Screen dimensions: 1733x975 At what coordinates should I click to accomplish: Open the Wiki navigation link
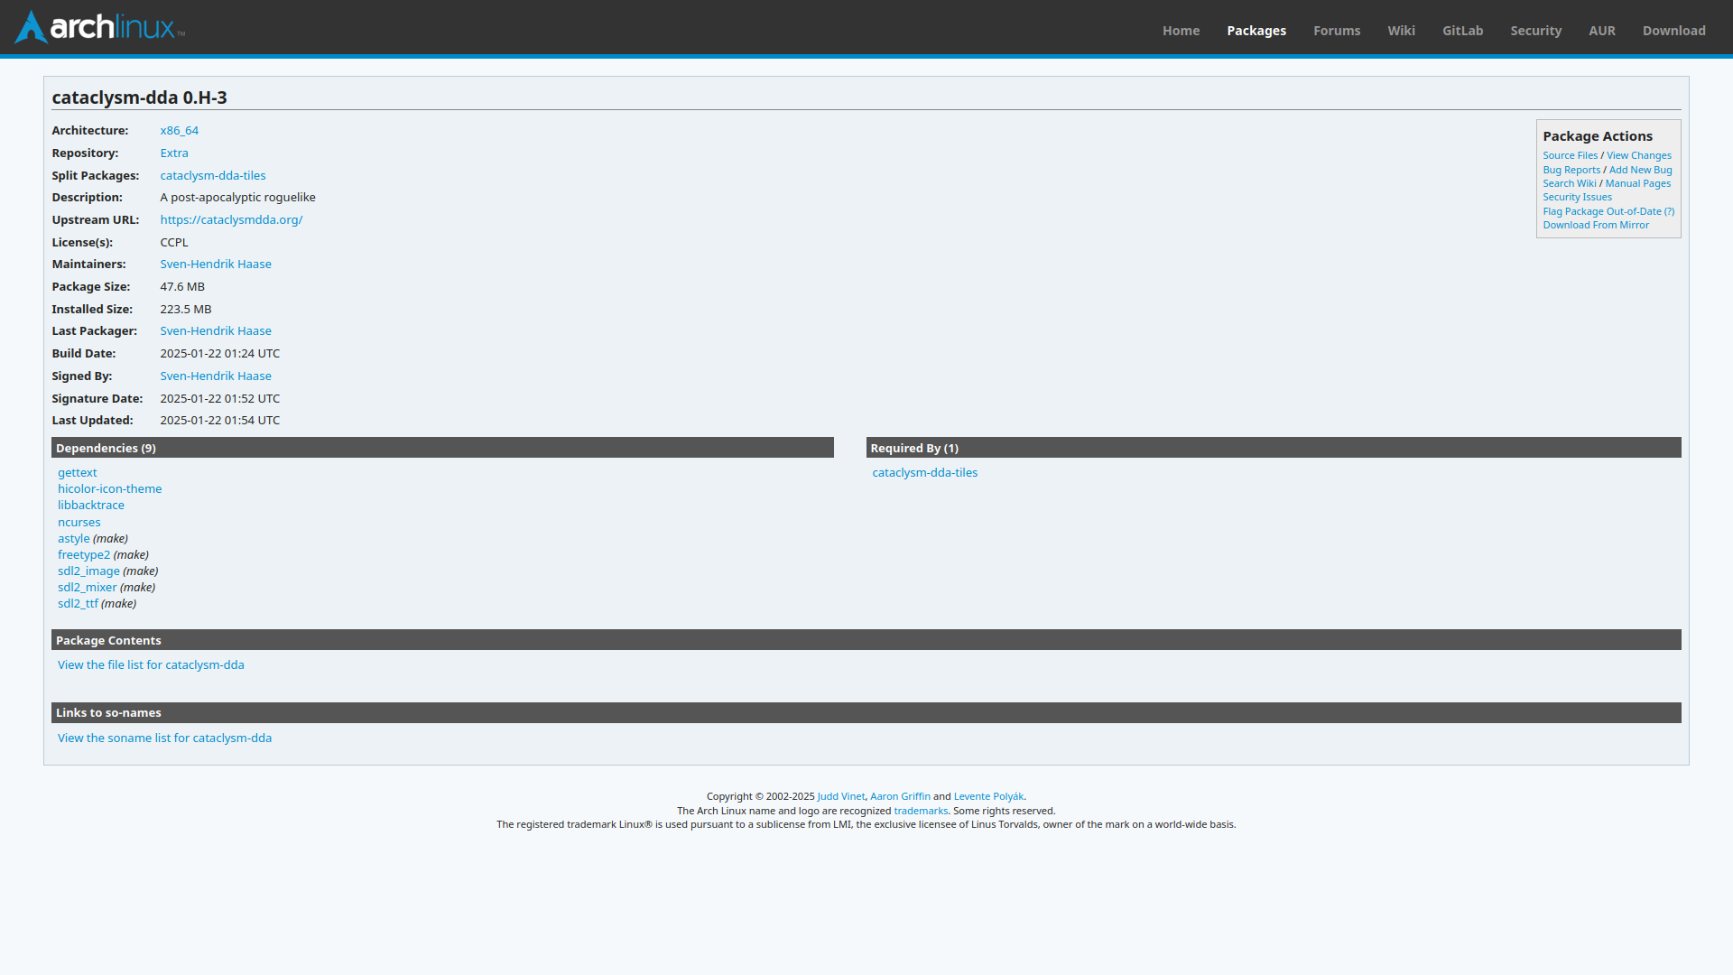(1401, 31)
